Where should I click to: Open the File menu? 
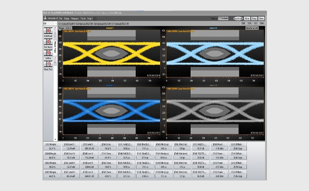(61, 19)
